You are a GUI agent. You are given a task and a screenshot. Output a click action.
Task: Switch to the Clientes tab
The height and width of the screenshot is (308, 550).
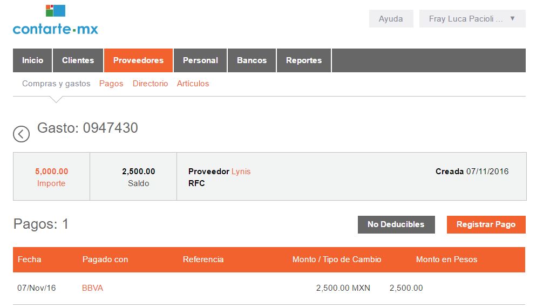point(78,60)
